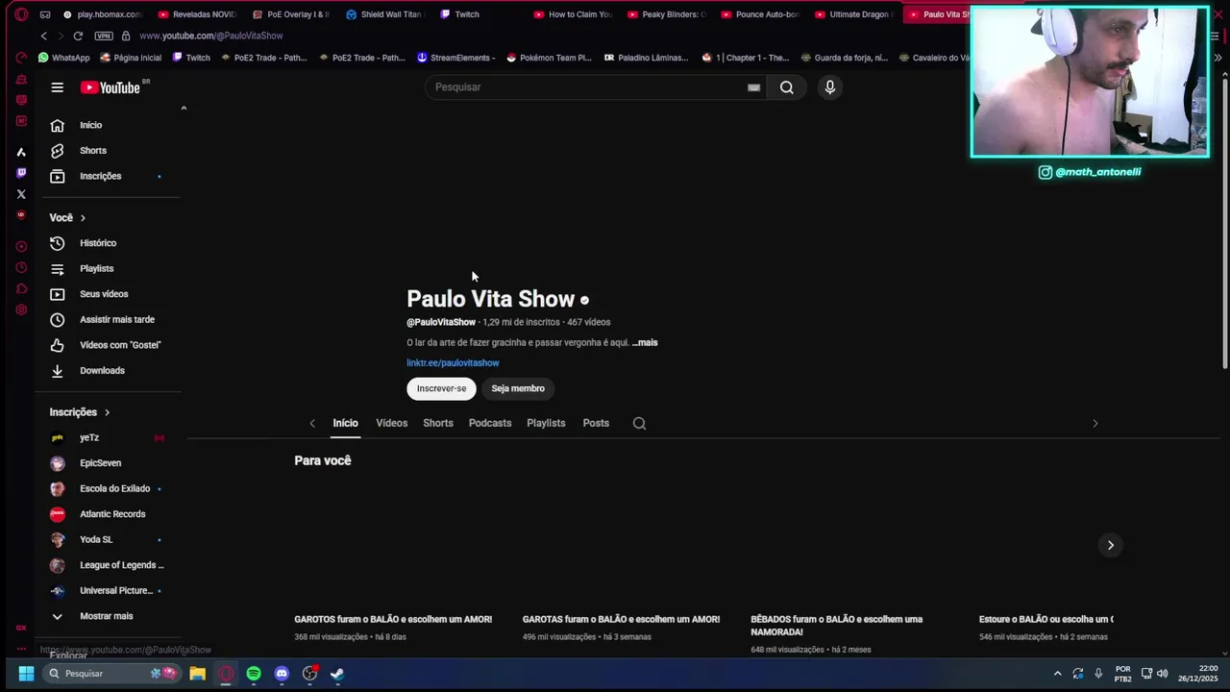The image size is (1230, 692).
Task: Open the Windows Start menu
Action: click(26, 674)
